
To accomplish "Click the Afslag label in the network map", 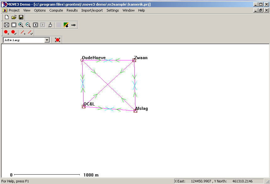I will point(142,109).
